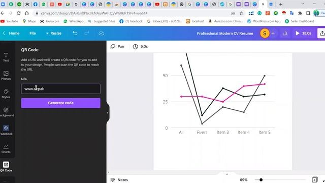This screenshot has width=325, height=183.
Task: Close the active browser tab
Action: 263,4
